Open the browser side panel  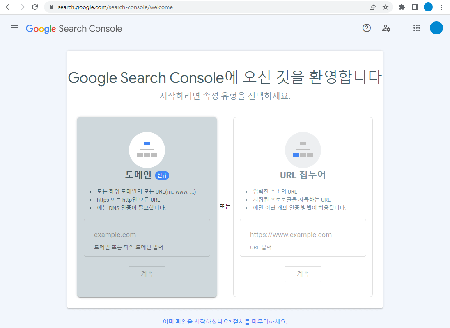415,7
